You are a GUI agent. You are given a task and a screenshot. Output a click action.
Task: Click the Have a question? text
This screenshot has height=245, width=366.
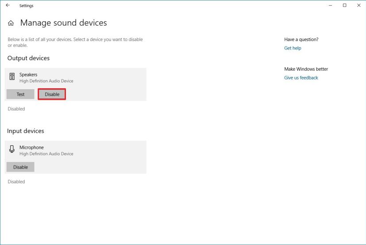pyautogui.click(x=301, y=39)
